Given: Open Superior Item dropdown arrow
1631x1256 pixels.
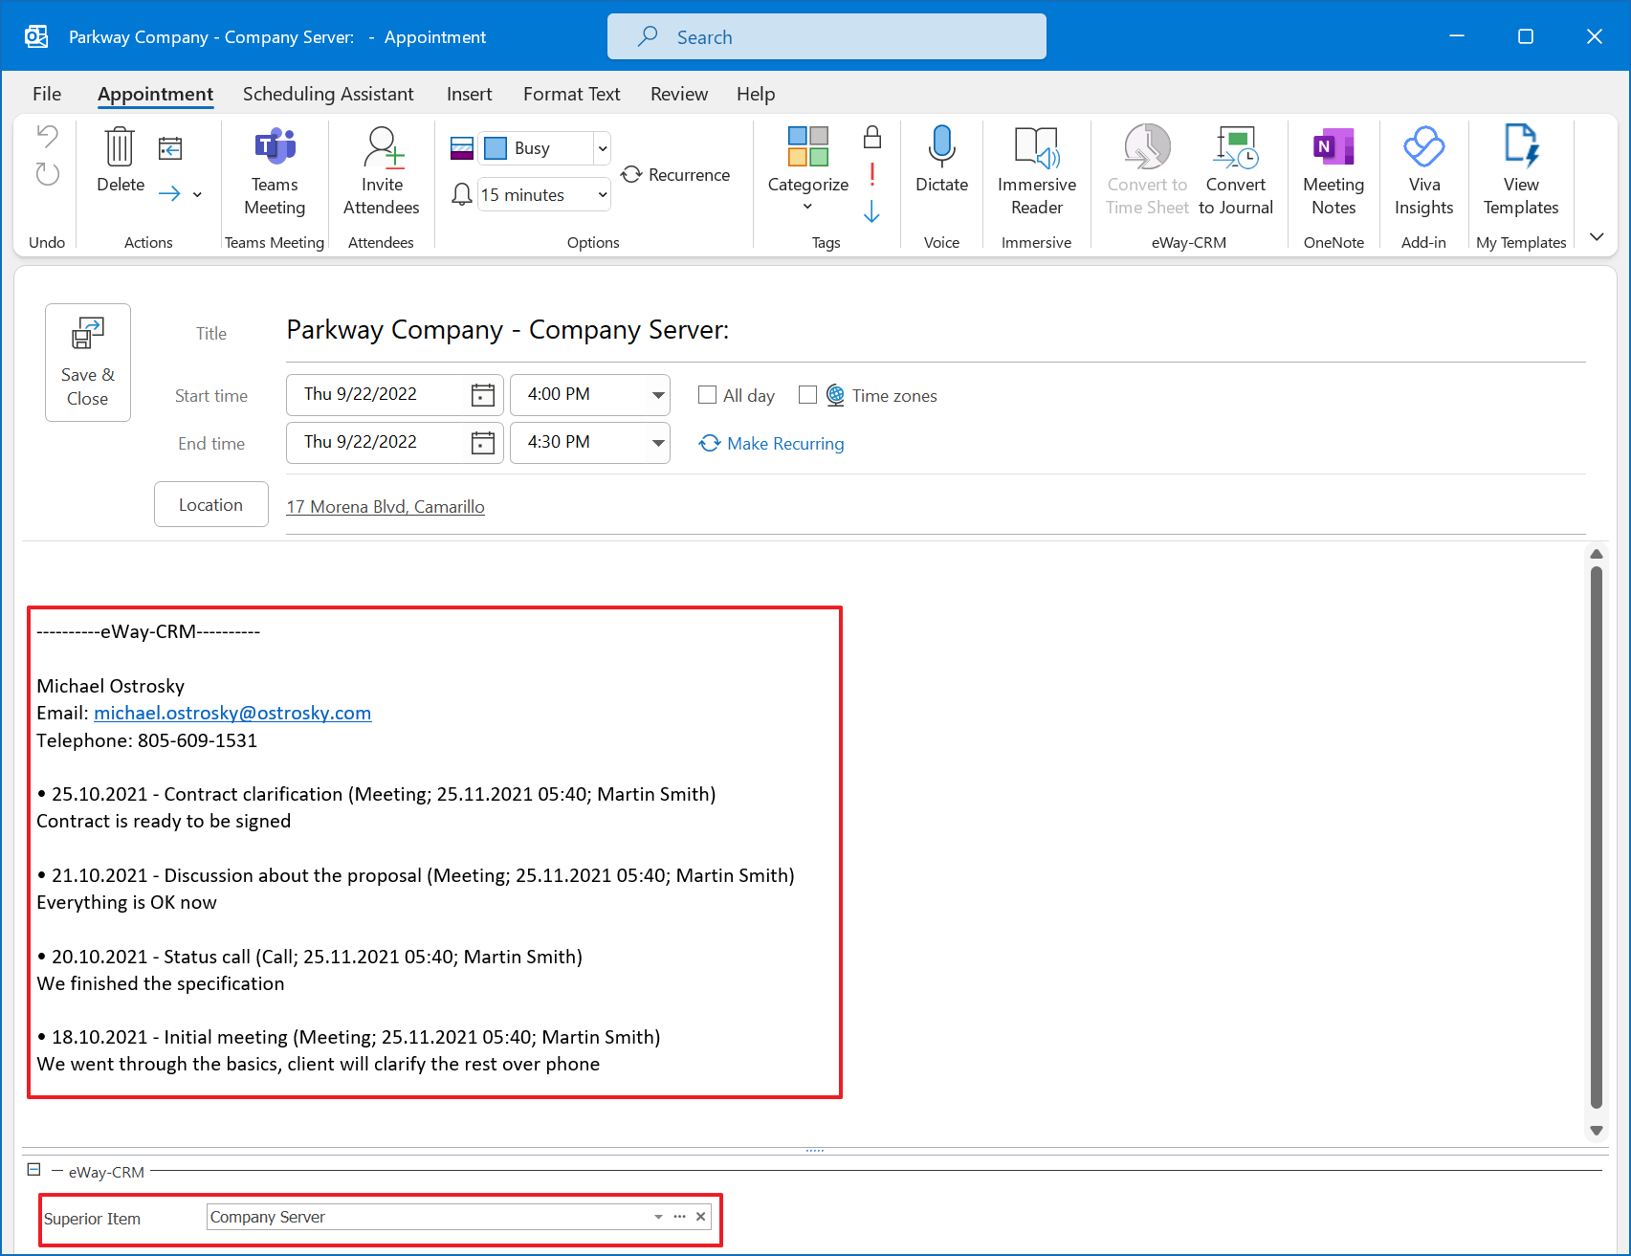Looking at the screenshot, I should pyautogui.click(x=658, y=1217).
